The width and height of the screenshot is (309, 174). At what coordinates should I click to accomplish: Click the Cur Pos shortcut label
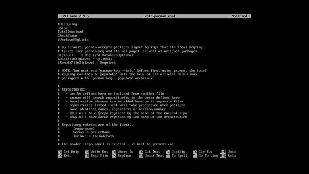(205, 152)
